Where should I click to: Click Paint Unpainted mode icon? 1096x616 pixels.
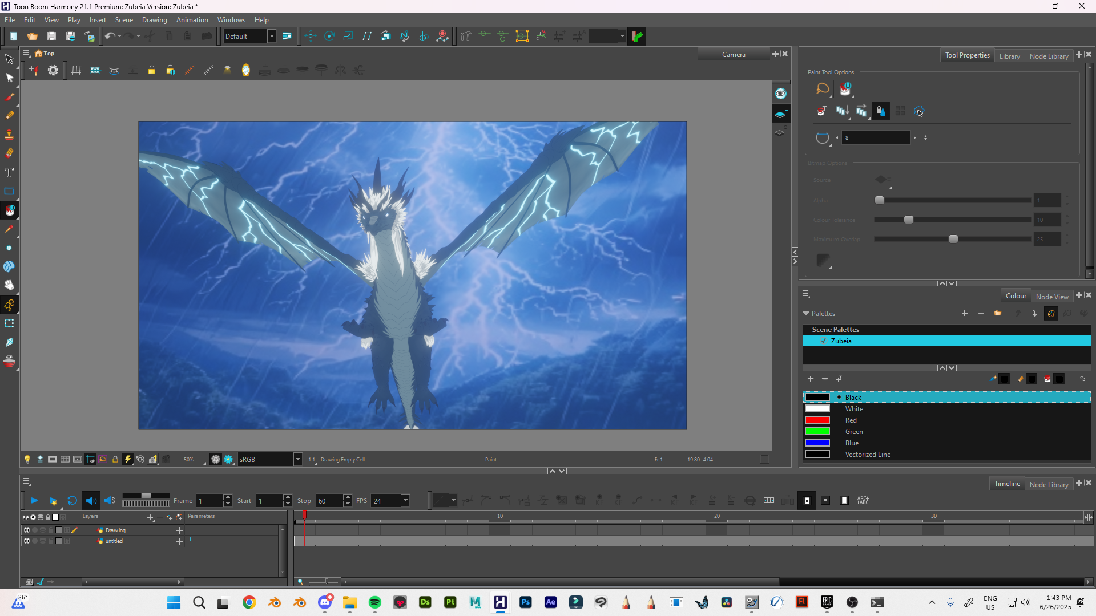pyautogui.click(x=845, y=88)
